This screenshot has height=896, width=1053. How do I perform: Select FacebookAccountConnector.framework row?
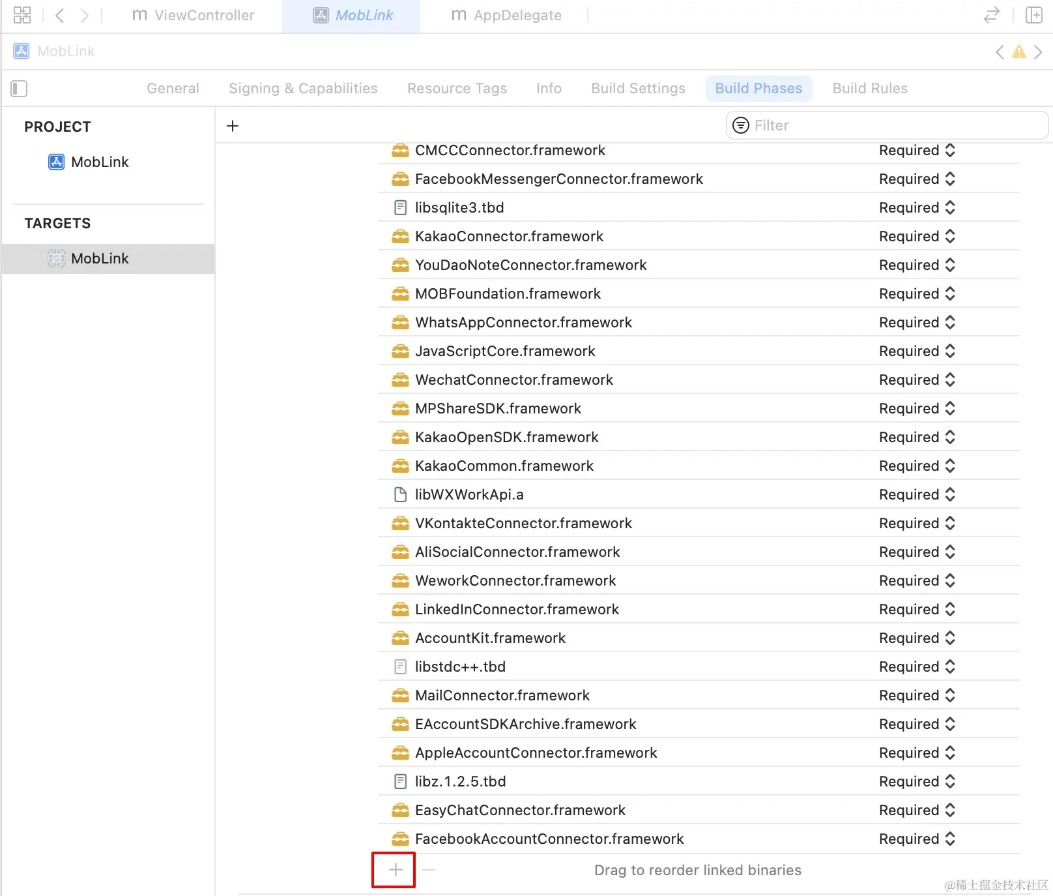699,839
